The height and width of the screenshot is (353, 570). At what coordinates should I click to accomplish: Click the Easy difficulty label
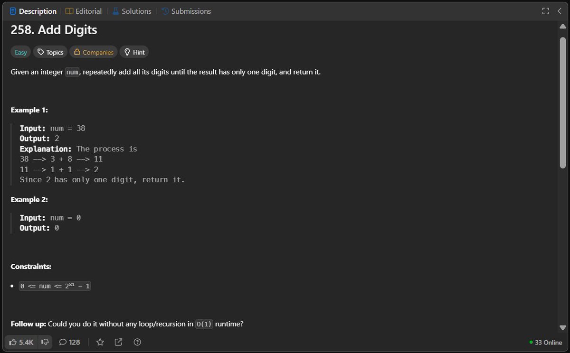click(20, 52)
